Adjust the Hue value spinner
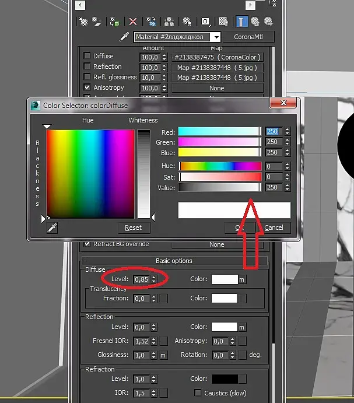This screenshot has height=403, width=354. tap(287, 166)
